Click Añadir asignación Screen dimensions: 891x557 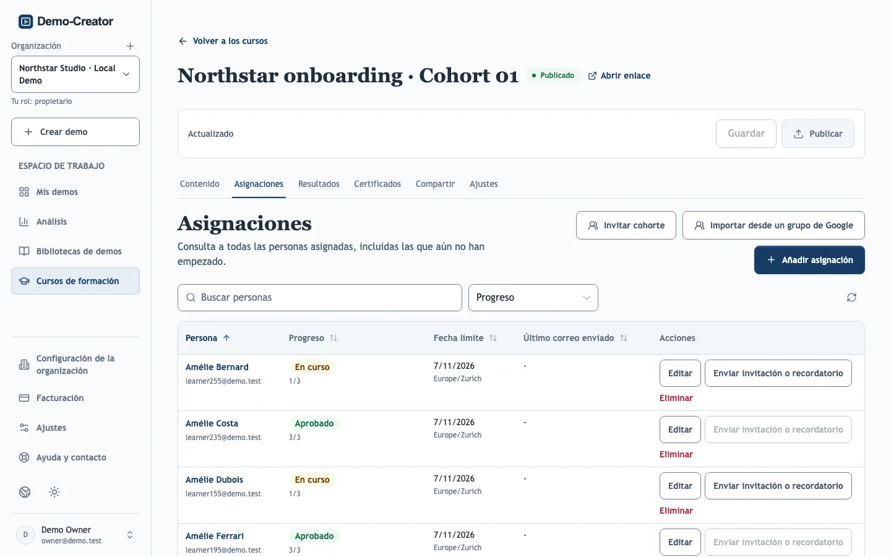tap(809, 260)
